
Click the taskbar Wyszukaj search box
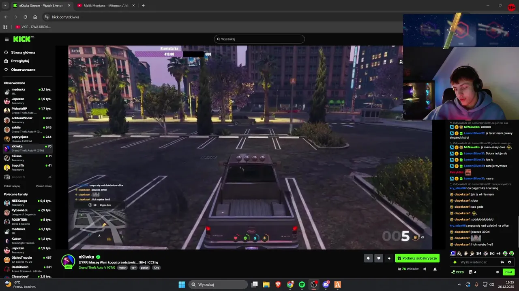[218, 285]
